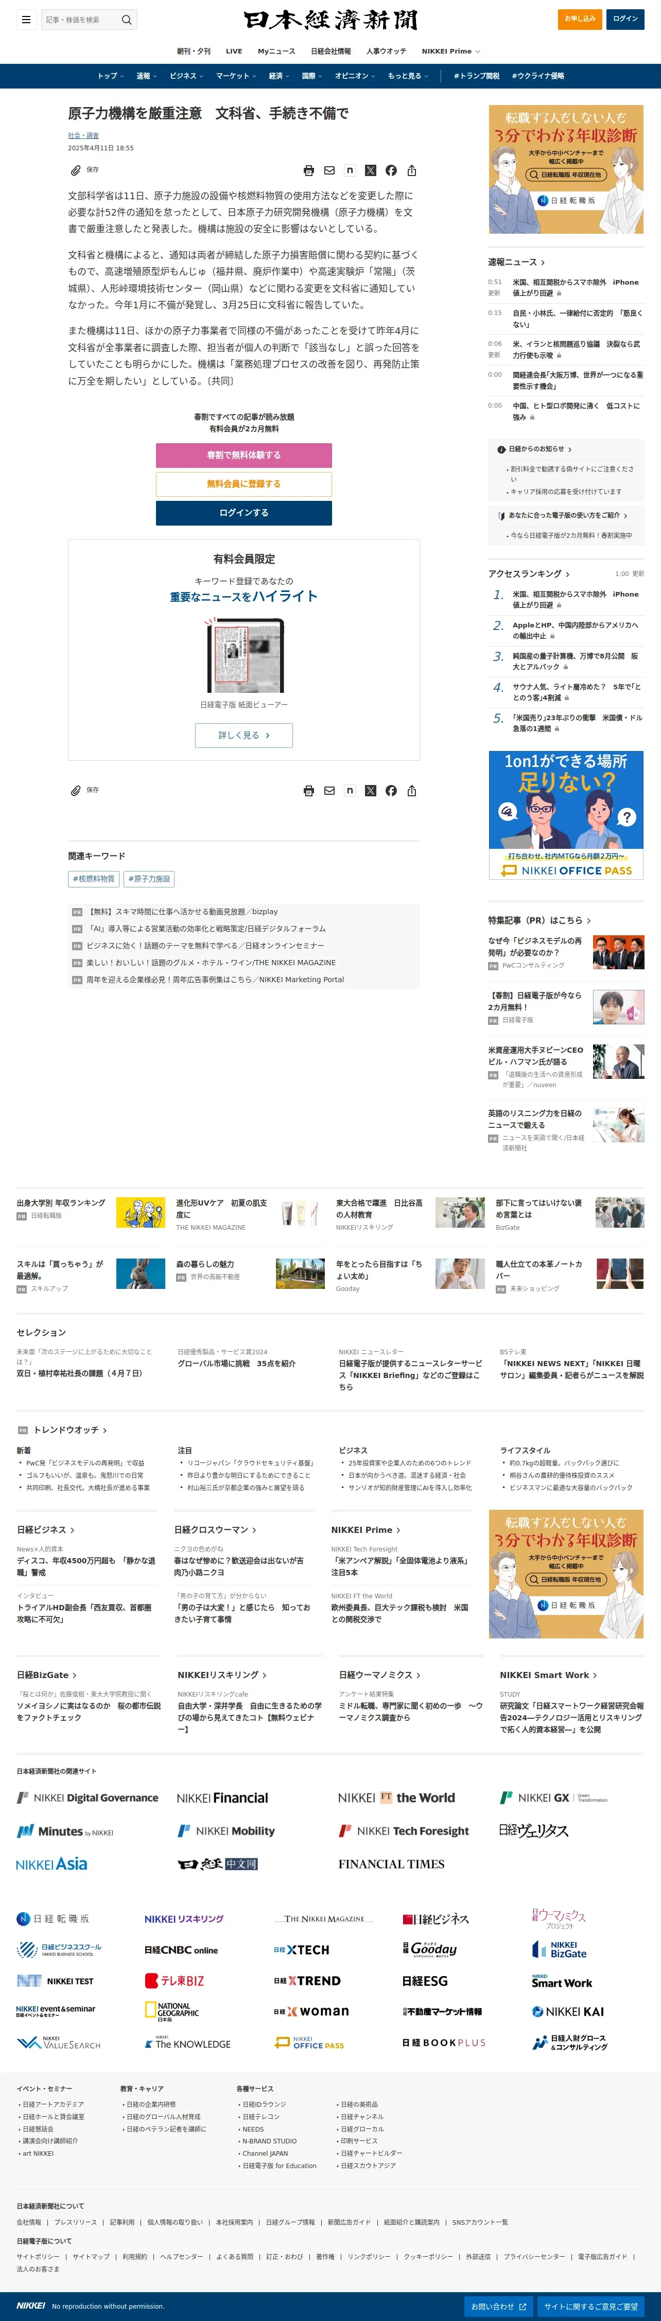
Task: Open the 日経CNBC online logo
Action: coord(181,1950)
